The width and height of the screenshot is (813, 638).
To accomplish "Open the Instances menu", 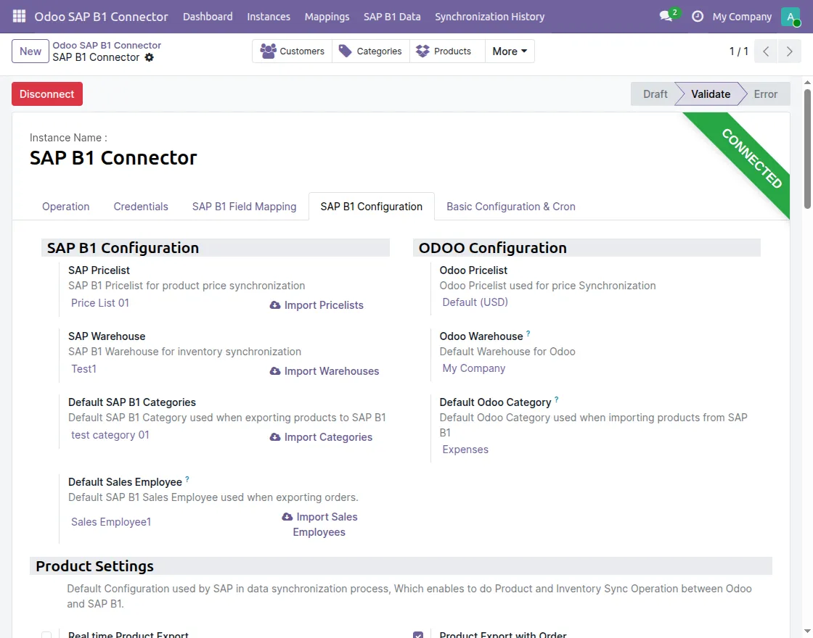I will [x=269, y=17].
